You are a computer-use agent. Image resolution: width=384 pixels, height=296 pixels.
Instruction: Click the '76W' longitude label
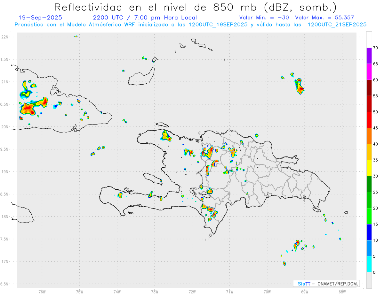[x=42, y=292]
